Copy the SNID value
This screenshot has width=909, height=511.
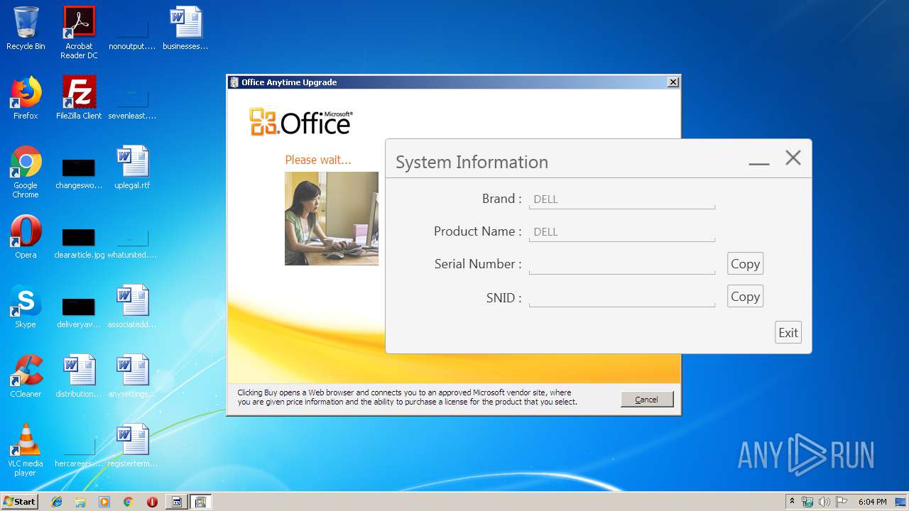point(745,297)
